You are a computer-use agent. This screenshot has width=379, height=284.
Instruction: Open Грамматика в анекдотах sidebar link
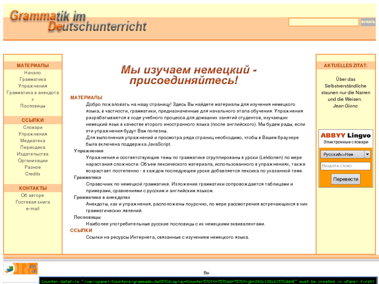pos(33,96)
